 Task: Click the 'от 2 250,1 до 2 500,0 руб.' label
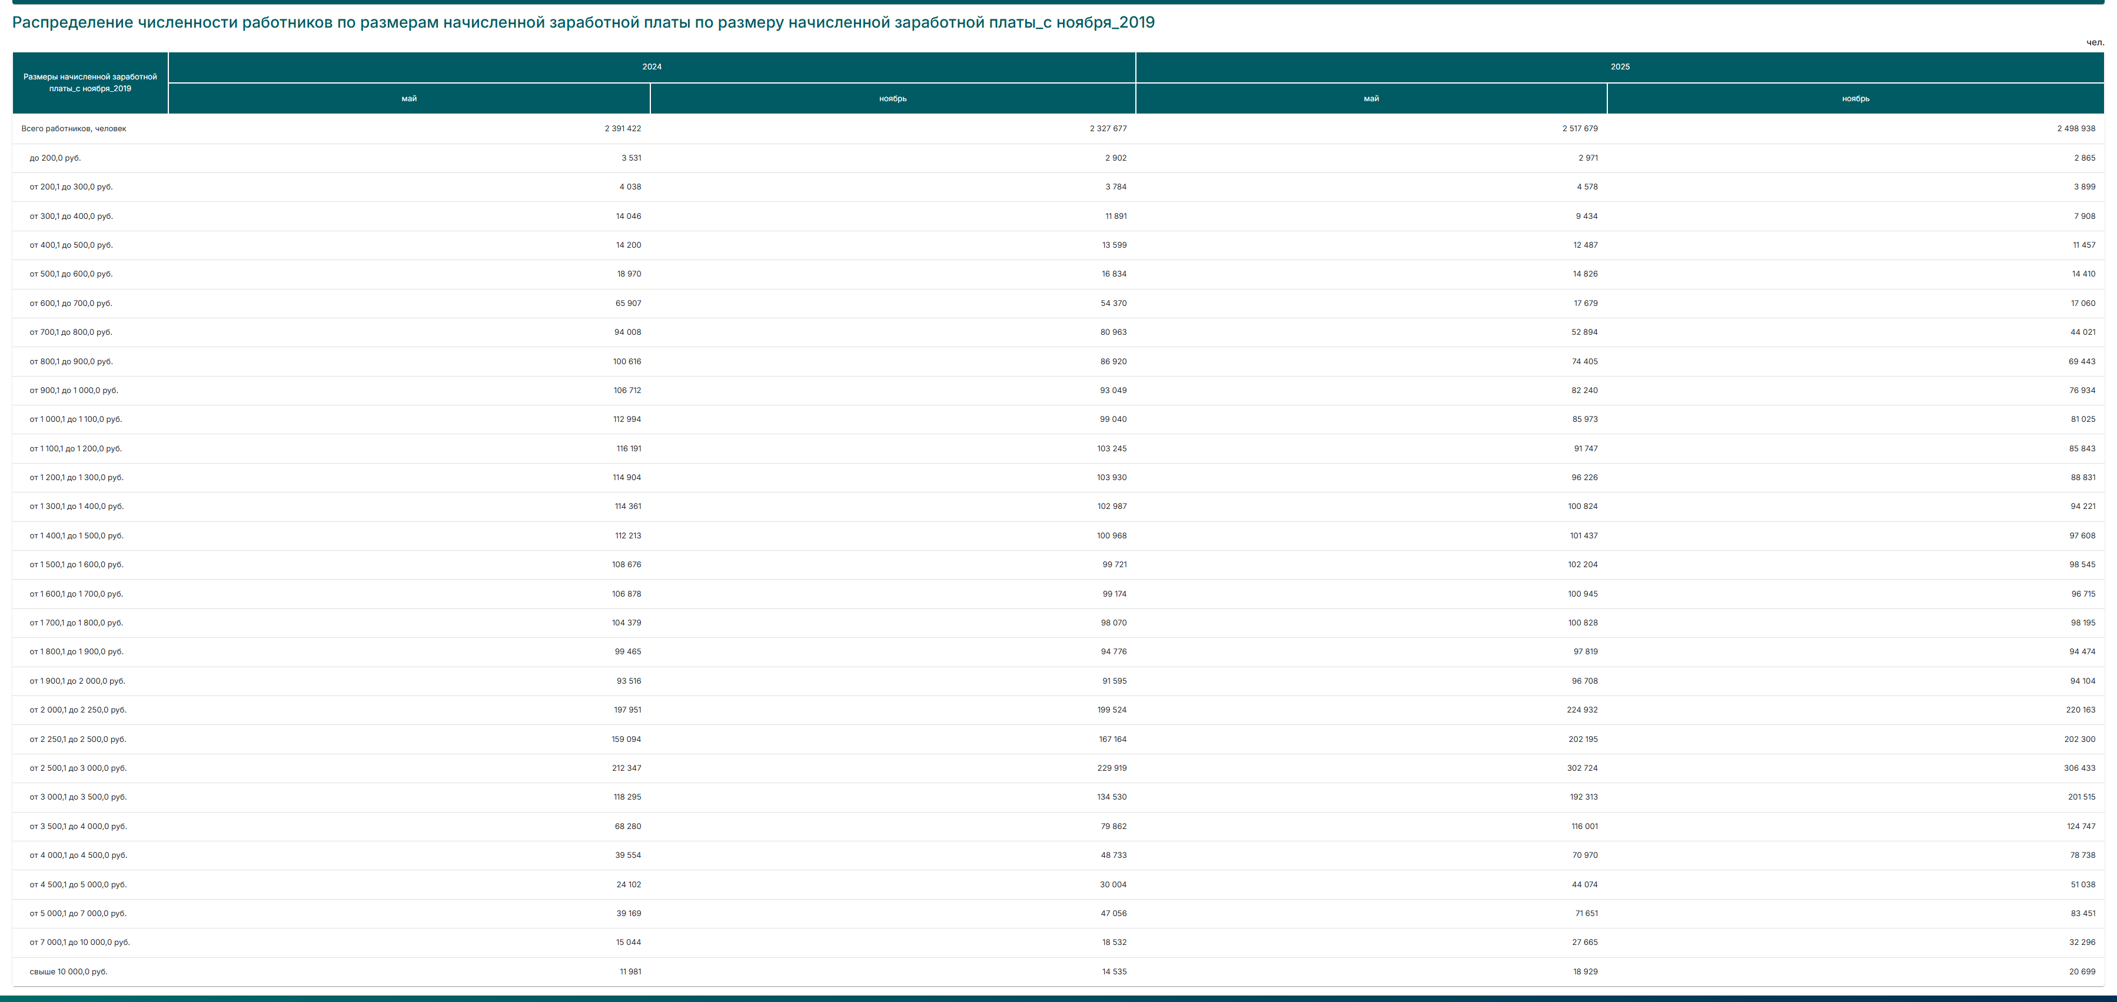[x=78, y=739]
